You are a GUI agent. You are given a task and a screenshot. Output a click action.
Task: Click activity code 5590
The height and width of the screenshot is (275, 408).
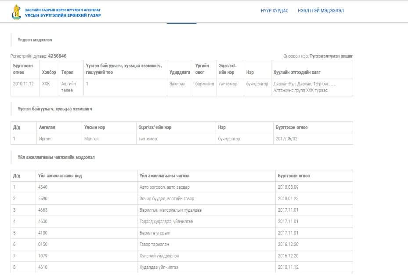click(43, 198)
